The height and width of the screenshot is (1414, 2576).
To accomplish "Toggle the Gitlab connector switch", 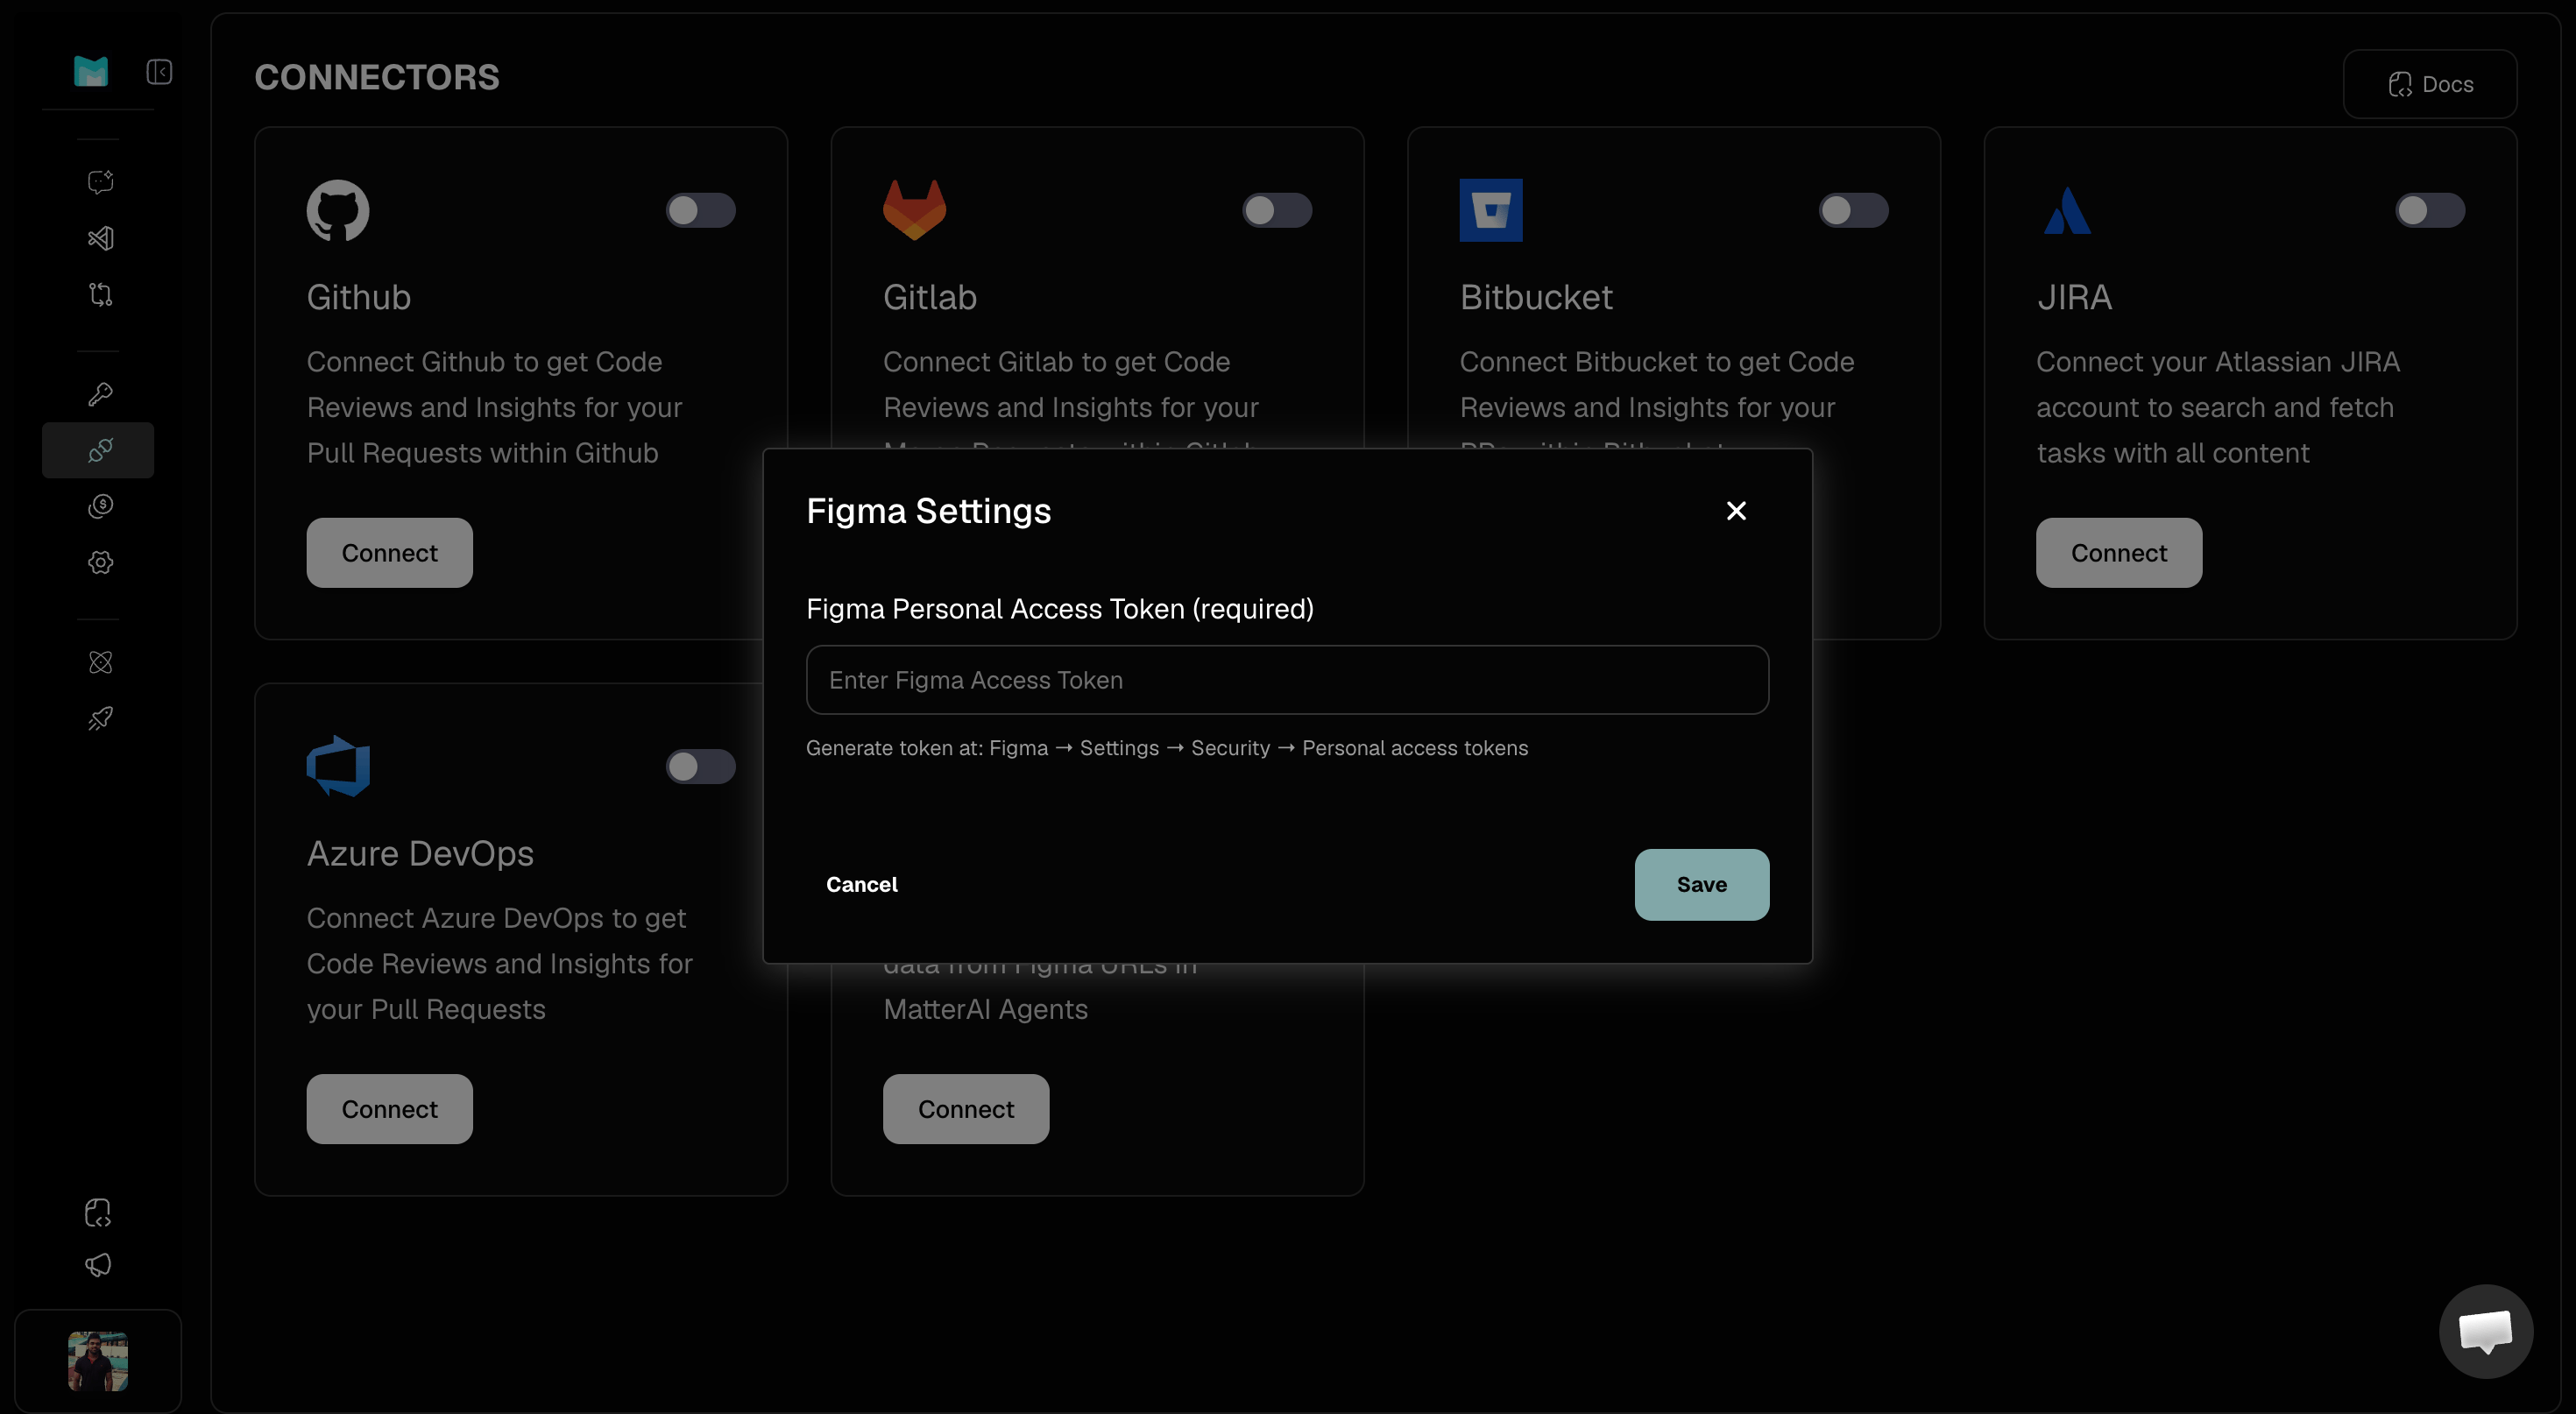I will click(x=1277, y=210).
